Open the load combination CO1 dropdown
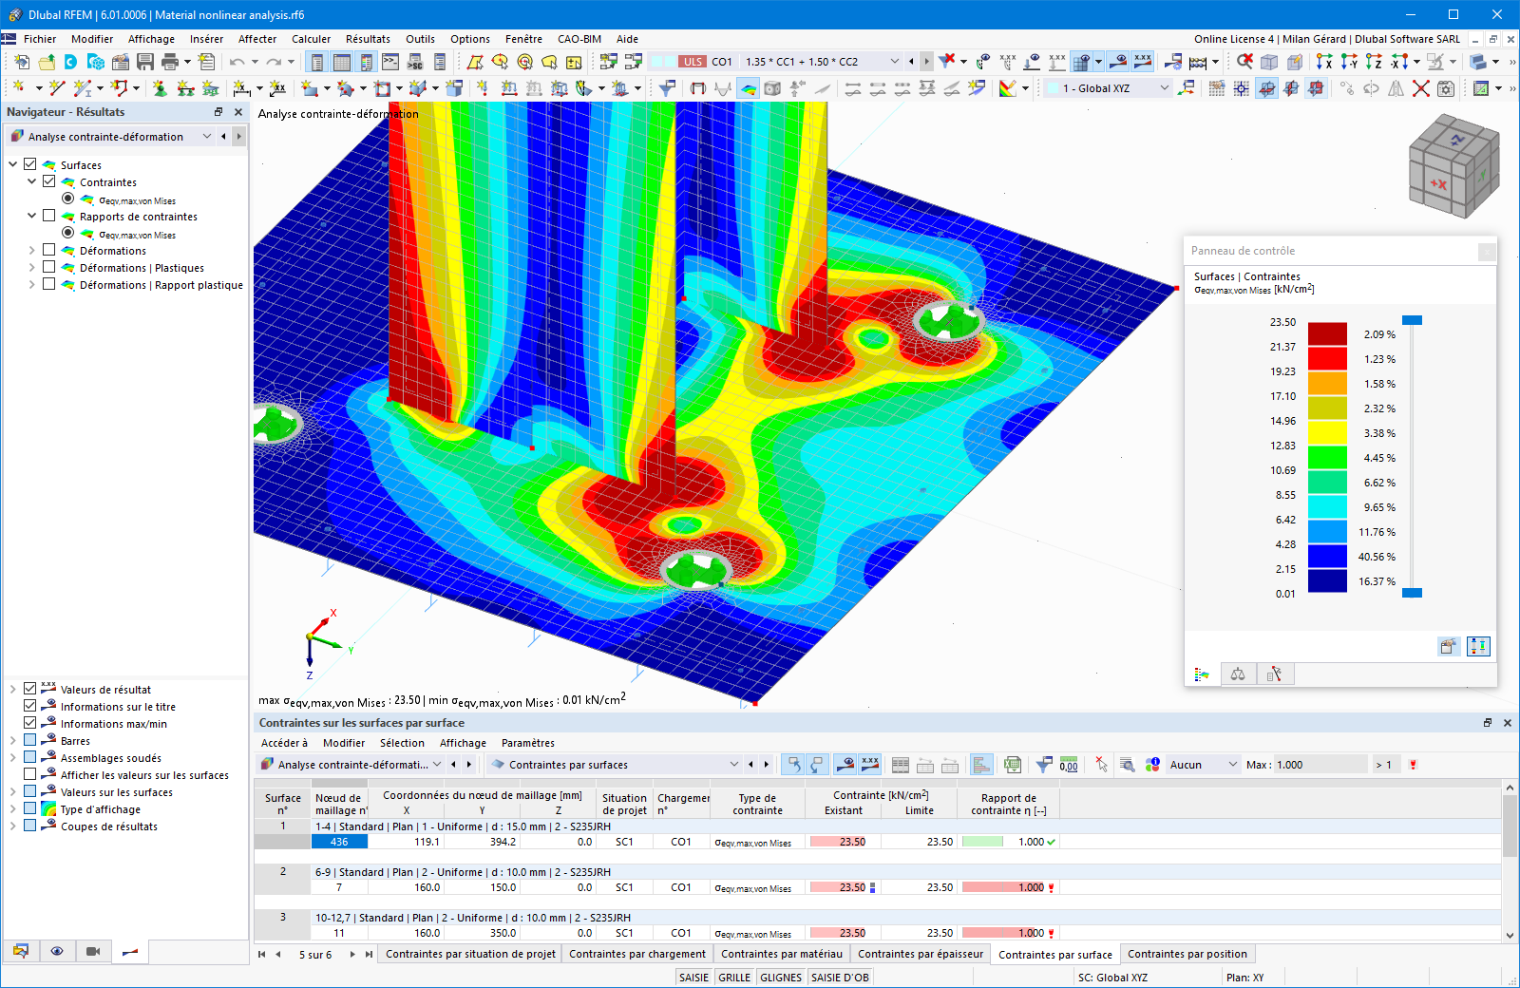The image size is (1520, 988). point(894,62)
